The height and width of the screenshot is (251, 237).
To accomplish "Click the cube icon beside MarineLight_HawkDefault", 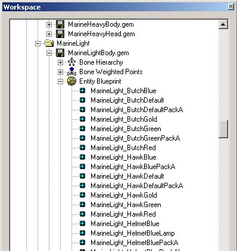I will [x=83, y=176].
